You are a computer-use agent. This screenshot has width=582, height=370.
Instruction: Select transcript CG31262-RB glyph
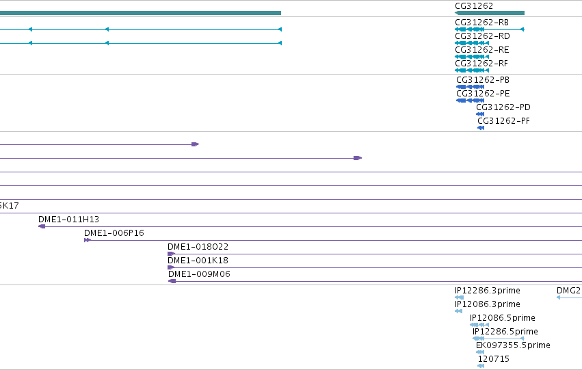tap(490, 29)
